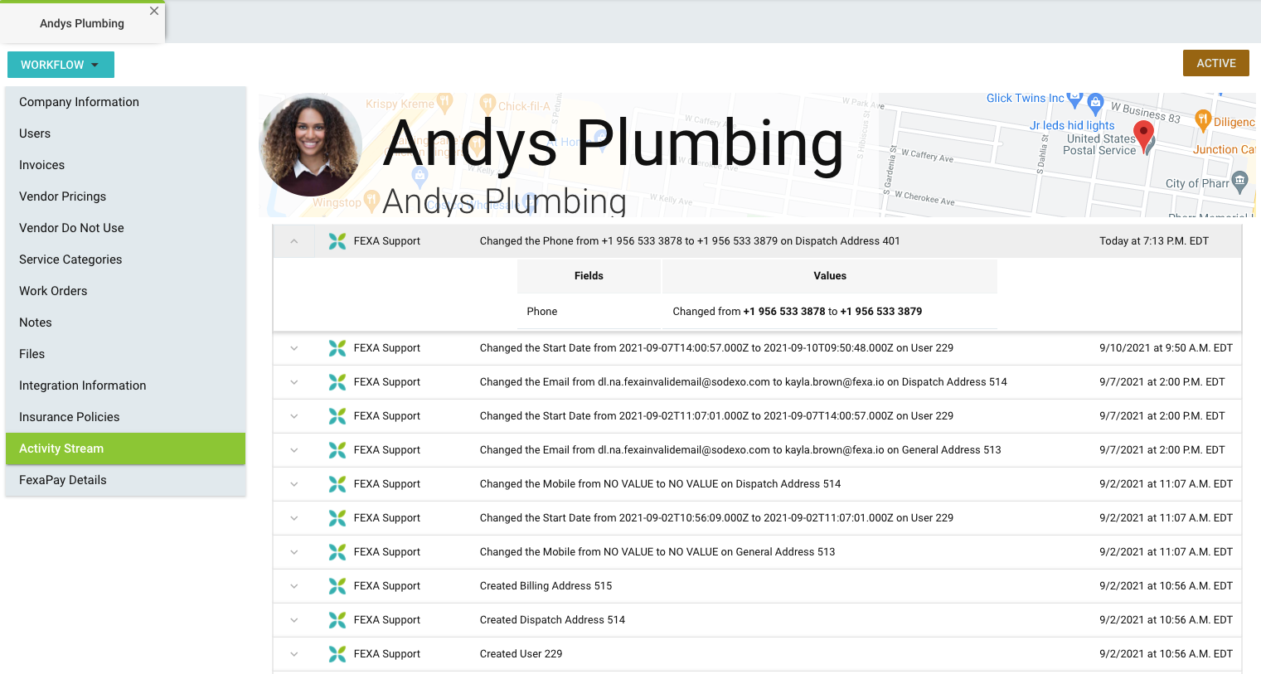Viewport: 1261px width, 674px height.
Task: Expand Start Date change 9/2/2021 entry
Action: coord(294,518)
